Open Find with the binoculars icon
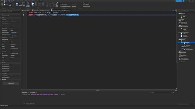This screenshot has width=195, height=109. (x=17, y=4)
